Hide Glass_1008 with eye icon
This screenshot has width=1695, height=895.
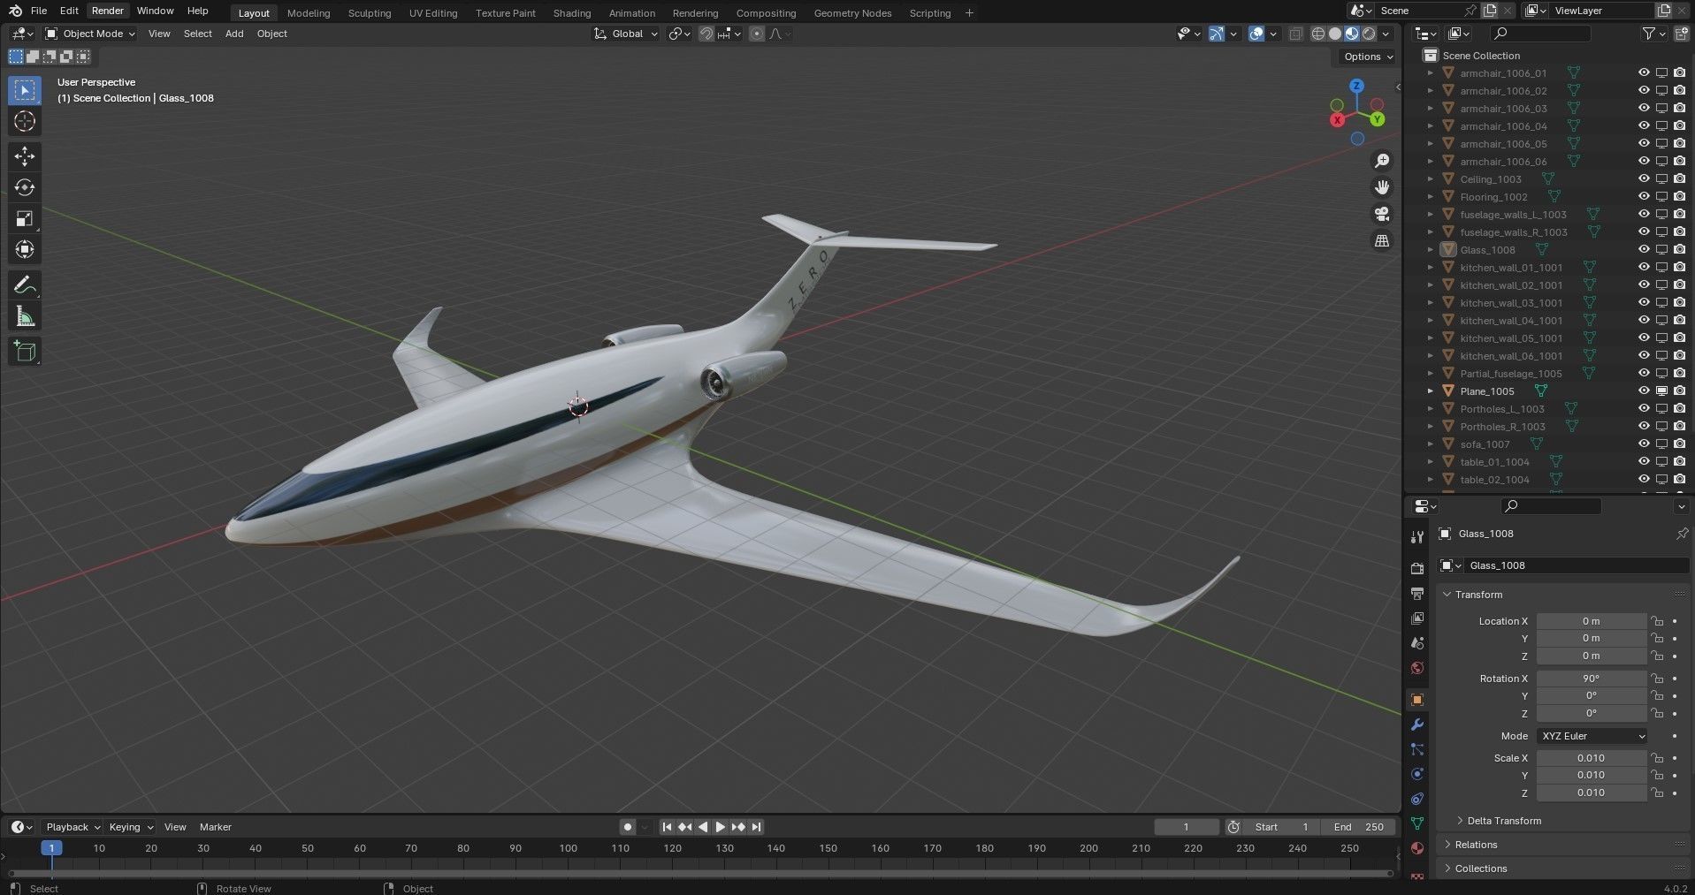click(x=1643, y=250)
